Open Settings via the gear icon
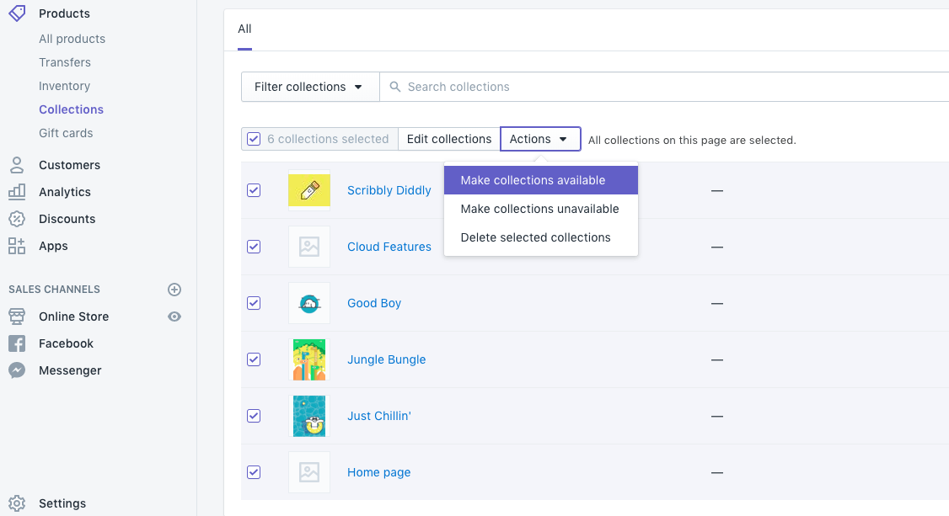This screenshot has height=516, width=949. click(x=17, y=503)
